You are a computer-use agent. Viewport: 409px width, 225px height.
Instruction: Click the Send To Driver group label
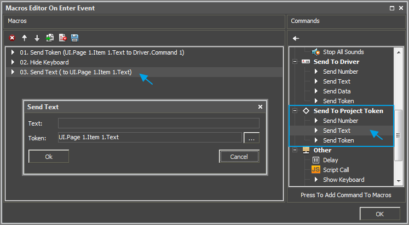(x=336, y=62)
